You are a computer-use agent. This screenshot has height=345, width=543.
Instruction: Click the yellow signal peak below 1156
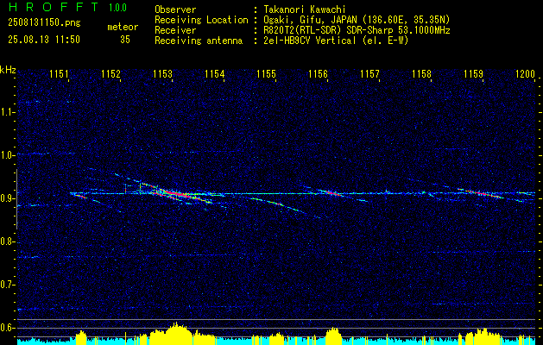click(333, 335)
